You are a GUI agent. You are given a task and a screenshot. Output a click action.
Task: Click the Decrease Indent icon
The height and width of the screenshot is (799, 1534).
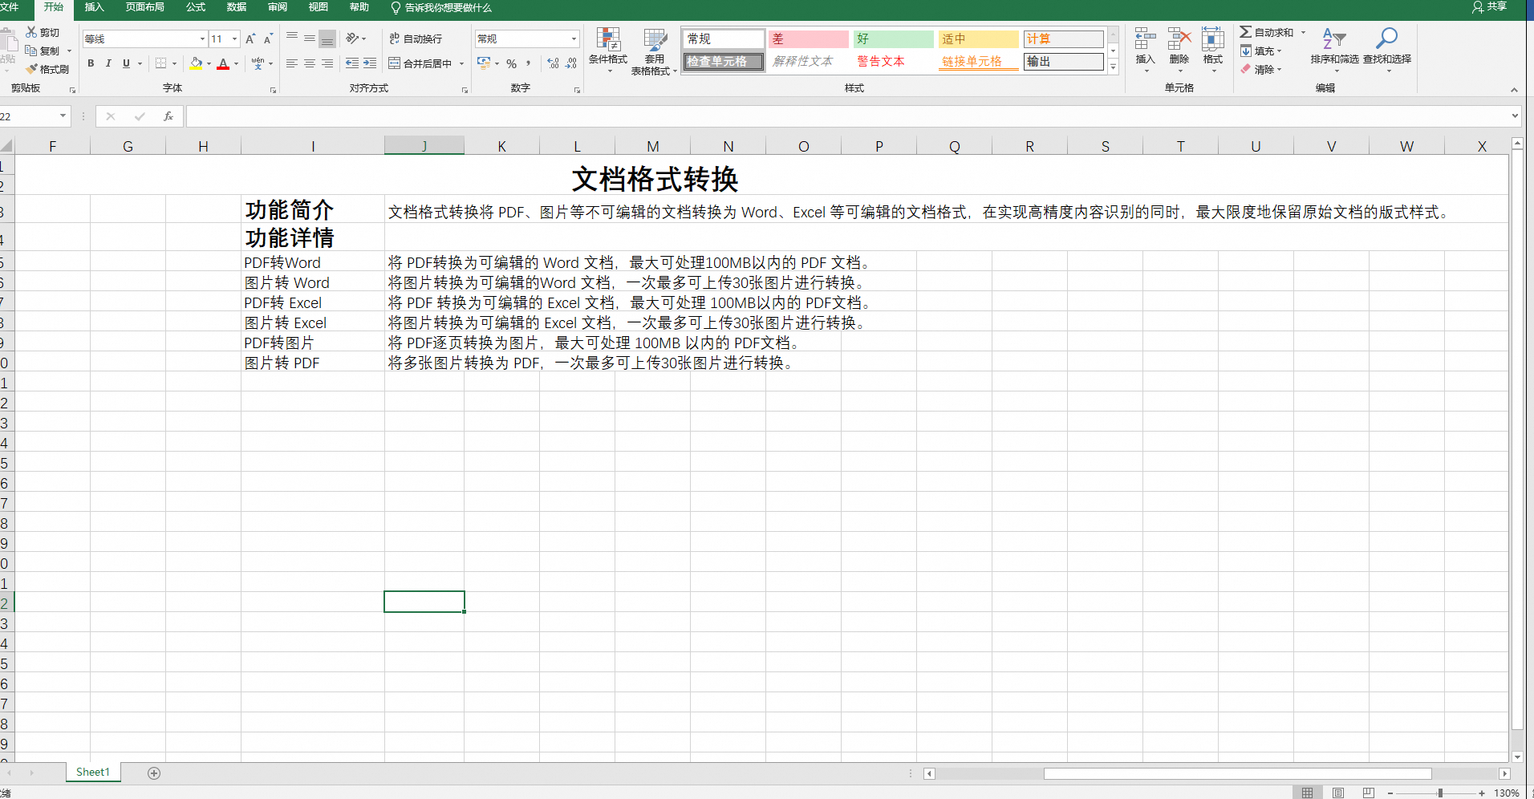pos(352,63)
